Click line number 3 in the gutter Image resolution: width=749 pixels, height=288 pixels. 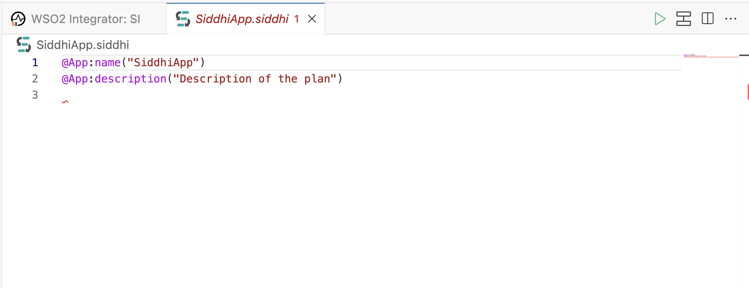coord(35,95)
